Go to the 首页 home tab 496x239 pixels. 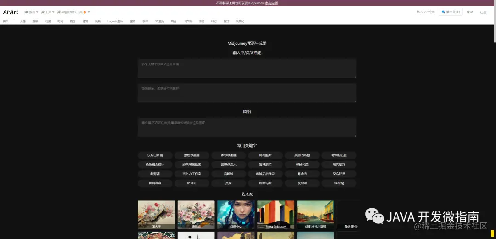(6, 21)
